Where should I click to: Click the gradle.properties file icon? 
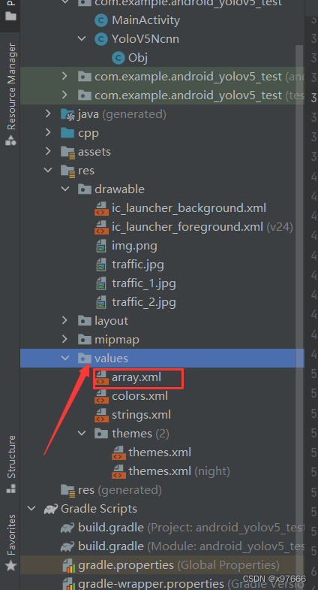(68, 565)
